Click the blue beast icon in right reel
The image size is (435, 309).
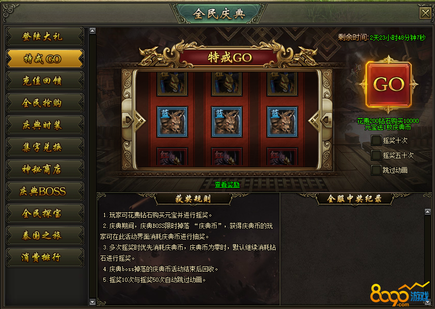282,122
